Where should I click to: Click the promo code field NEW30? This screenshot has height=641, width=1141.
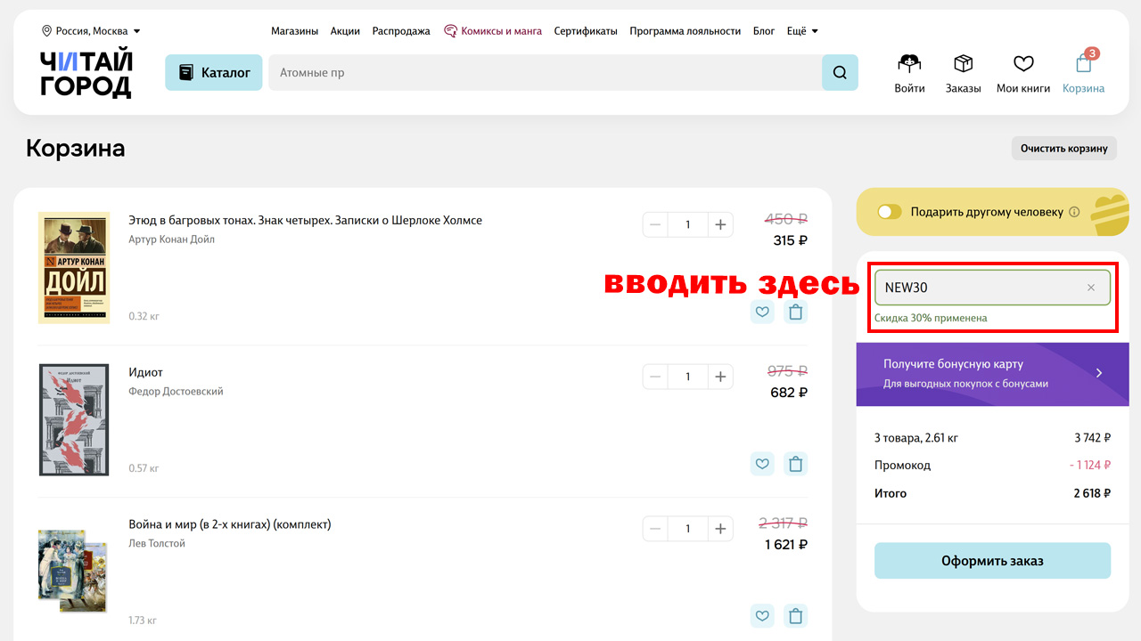coord(992,288)
